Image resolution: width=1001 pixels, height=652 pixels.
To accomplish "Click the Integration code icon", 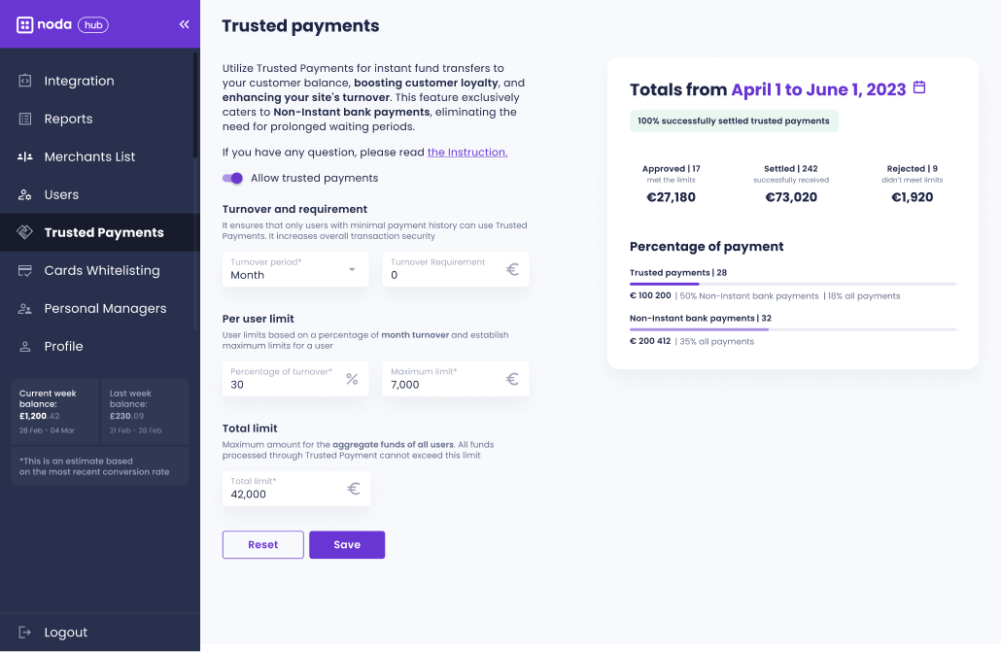I will (25, 81).
